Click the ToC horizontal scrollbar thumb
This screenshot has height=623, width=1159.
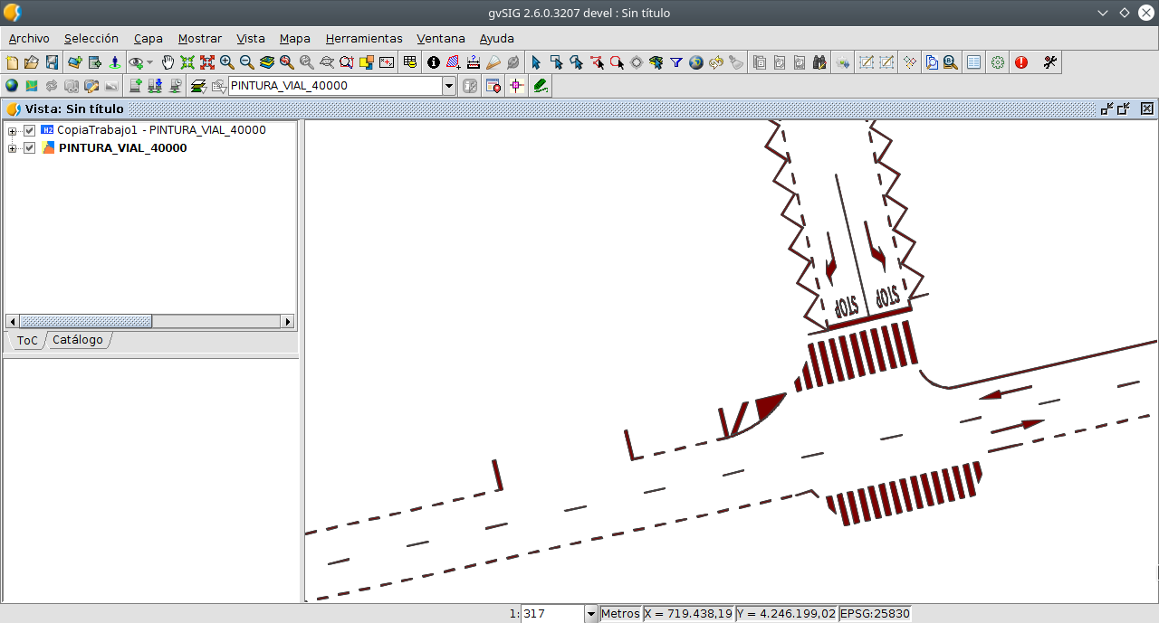pyautogui.click(x=86, y=321)
